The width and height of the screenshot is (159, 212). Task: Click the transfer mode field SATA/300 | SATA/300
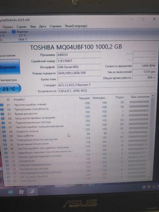tap(79, 73)
